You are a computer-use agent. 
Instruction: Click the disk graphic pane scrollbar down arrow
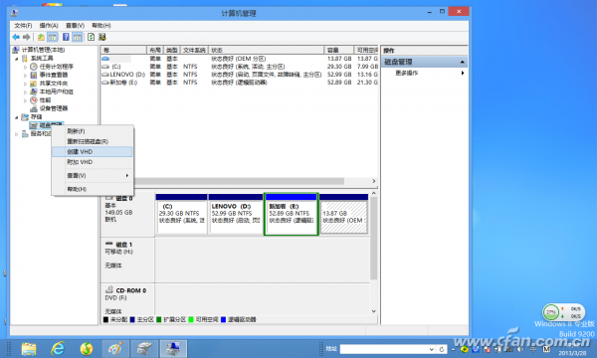pos(374,311)
